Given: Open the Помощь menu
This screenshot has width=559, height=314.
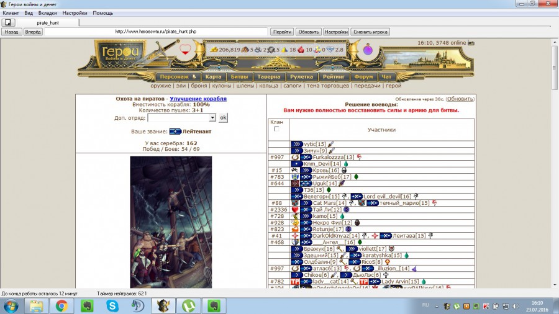Looking at the screenshot, I should (102, 13).
